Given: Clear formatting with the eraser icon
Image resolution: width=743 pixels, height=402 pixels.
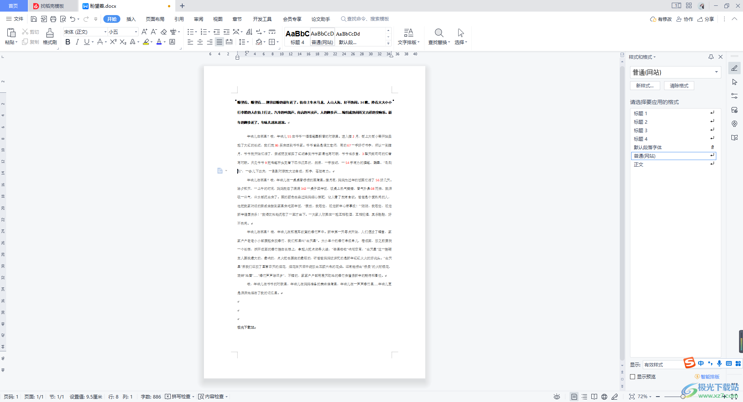Looking at the screenshot, I should pyautogui.click(x=164, y=32).
